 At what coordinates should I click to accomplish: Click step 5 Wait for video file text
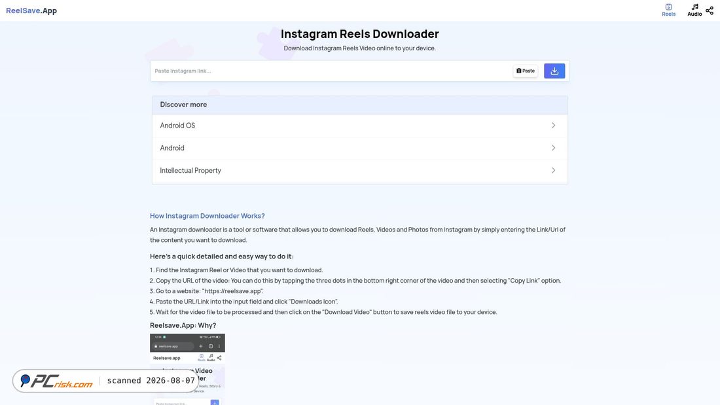coord(323,312)
